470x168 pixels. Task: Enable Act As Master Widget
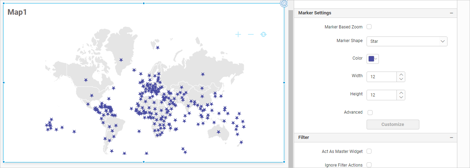point(369,151)
